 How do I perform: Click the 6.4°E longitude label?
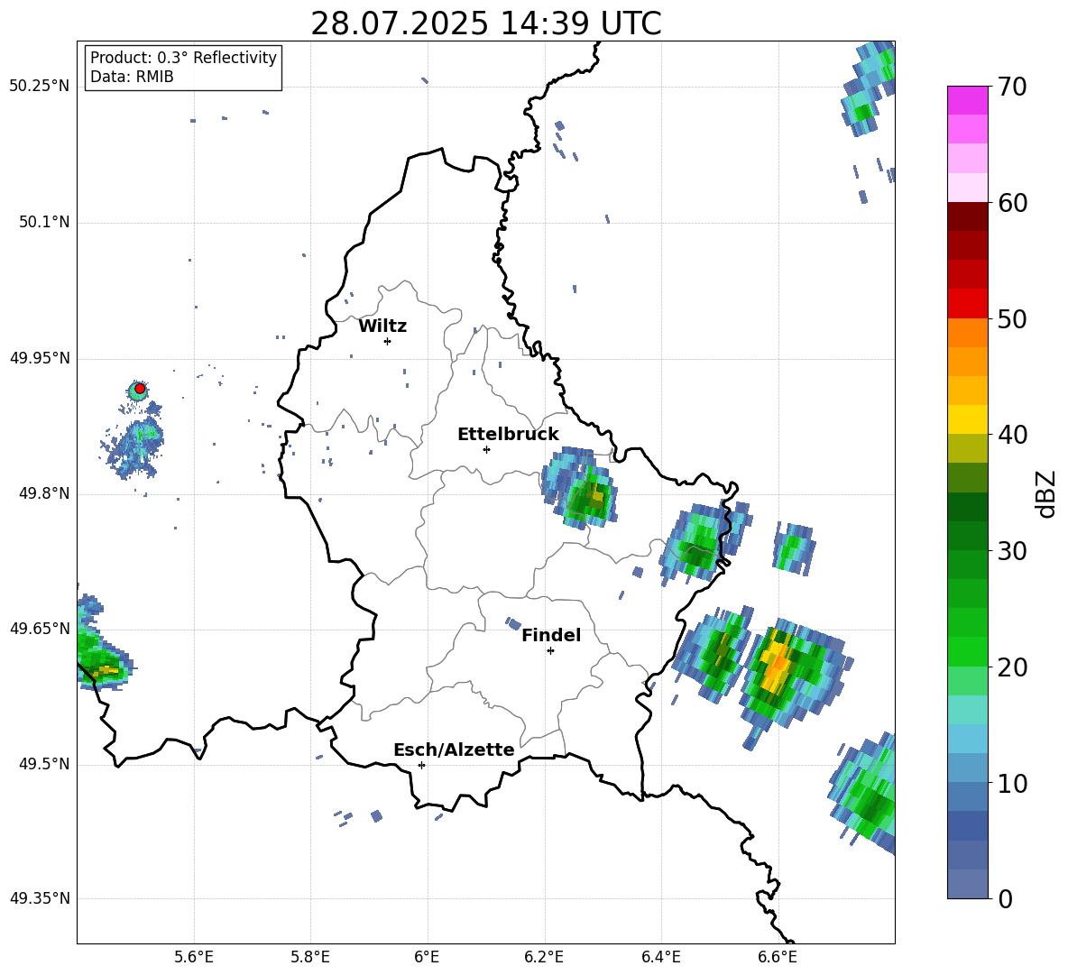point(660,957)
